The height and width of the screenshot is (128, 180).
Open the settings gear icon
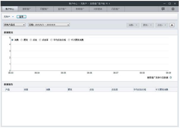pos(173,9)
